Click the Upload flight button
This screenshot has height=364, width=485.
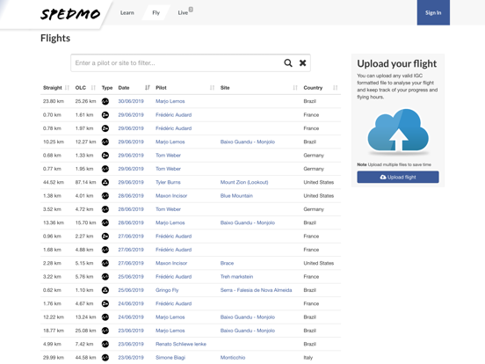398,177
